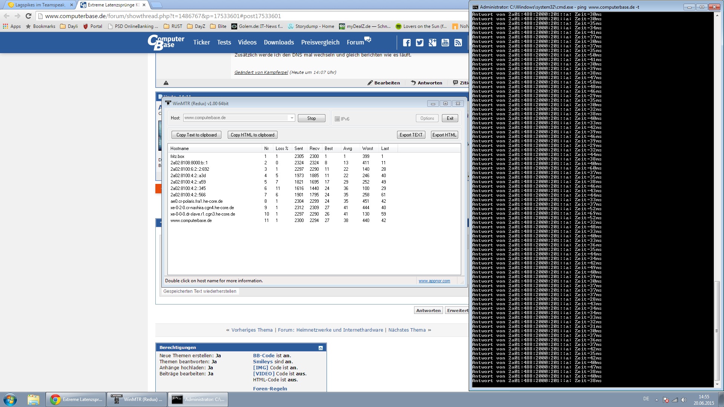Expand the Host dropdown in WinMTR
This screenshot has width=724, height=407.
(291, 118)
